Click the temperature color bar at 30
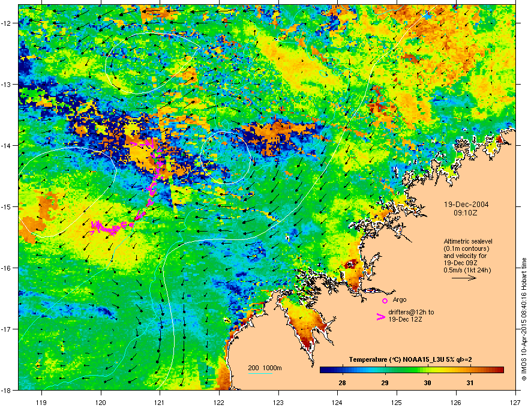Image resolution: width=528 pixels, height=408 pixels. coord(427,370)
